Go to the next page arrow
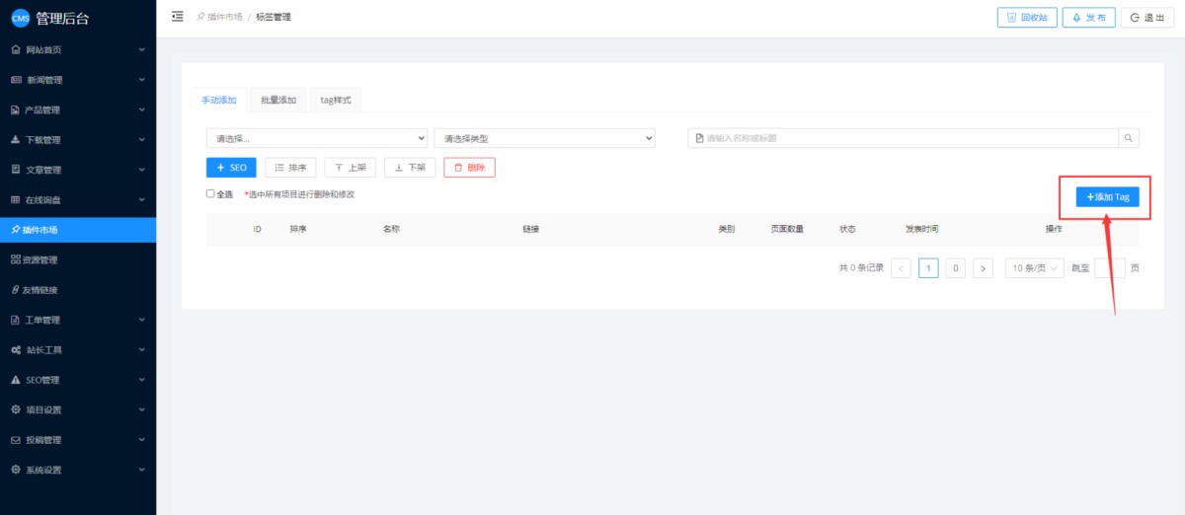1185x515 pixels. [x=983, y=268]
